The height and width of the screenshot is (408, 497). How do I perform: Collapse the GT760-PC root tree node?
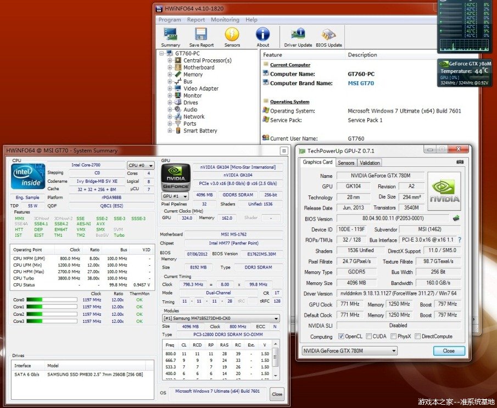pos(161,53)
